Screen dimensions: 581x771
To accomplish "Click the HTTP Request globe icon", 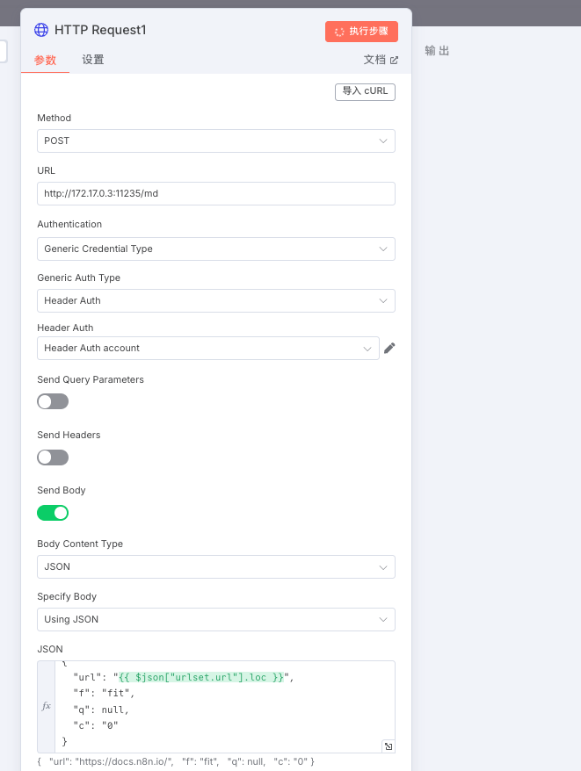I will pyautogui.click(x=41, y=30).
